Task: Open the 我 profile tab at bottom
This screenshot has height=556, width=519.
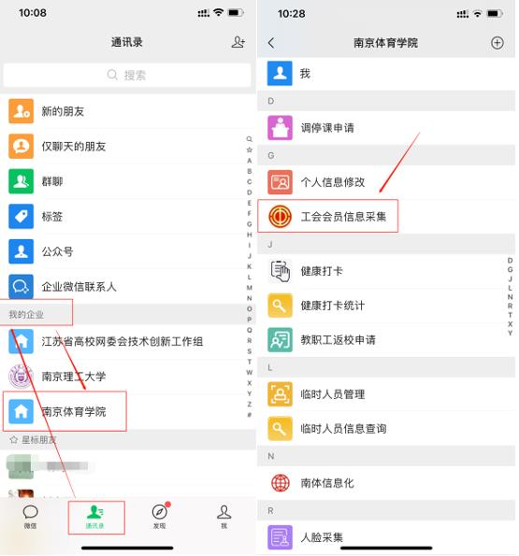Action: [x=223, y=517]
